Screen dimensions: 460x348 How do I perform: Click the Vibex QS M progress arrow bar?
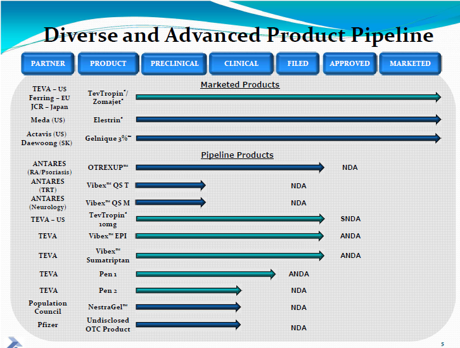pos(170,202)
